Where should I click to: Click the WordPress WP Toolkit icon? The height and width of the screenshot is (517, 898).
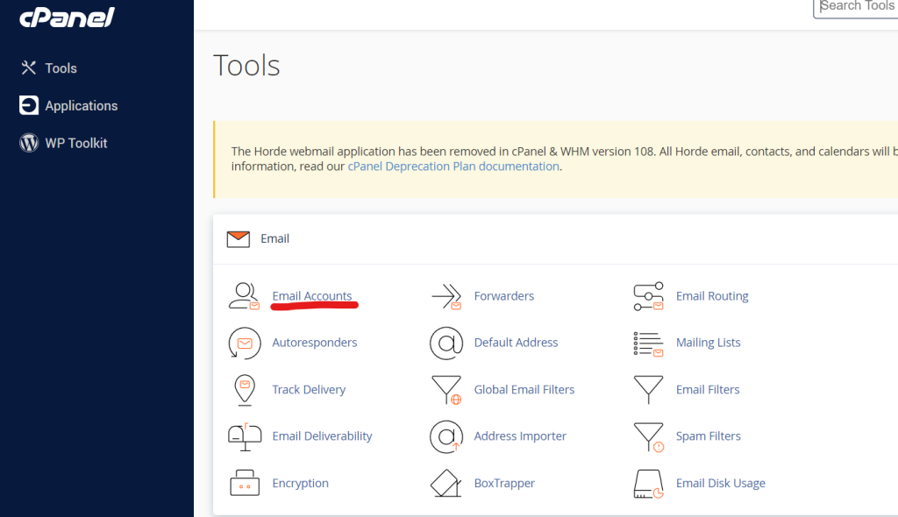tap(29, 143)
